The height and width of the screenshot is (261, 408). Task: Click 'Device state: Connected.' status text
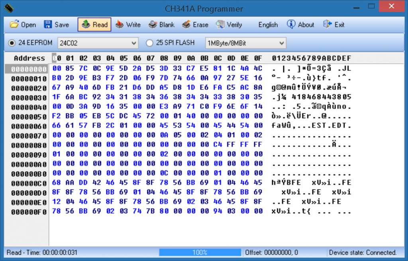pyautogui.click(x=363, y=252)
